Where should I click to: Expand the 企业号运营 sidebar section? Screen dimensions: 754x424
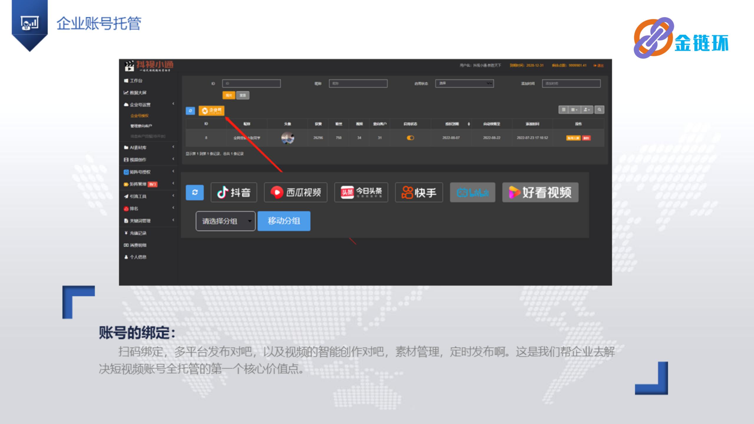tap(149, 105)
